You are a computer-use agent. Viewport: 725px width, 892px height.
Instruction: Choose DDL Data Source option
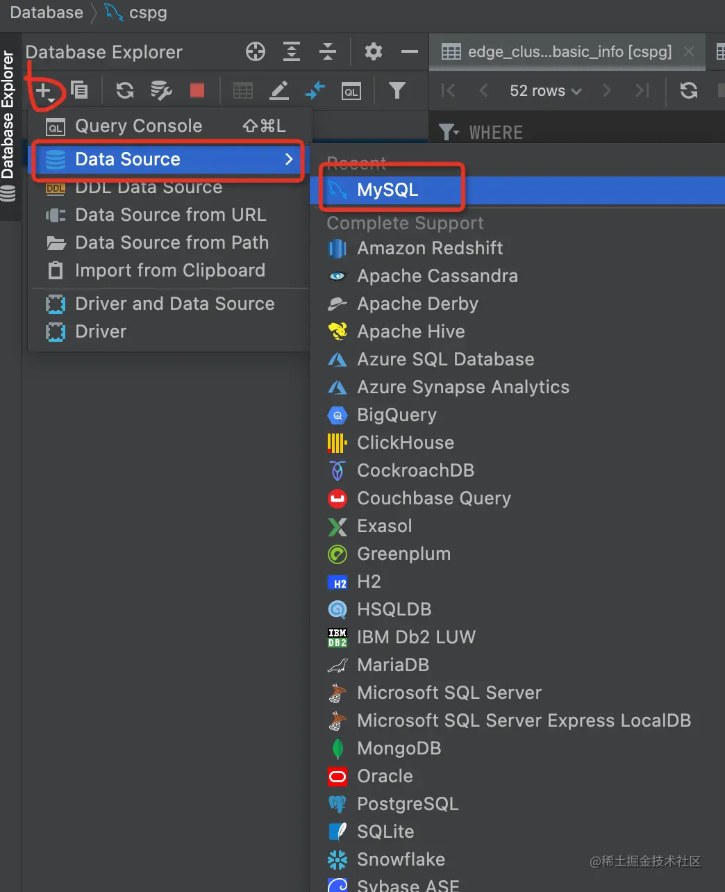tap(168, 187)
